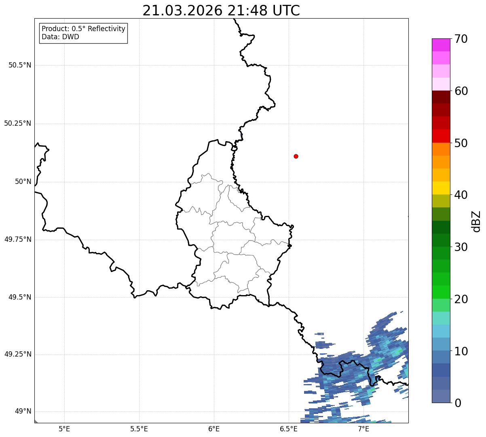This screenshot has height=437, width=486.
Task: Click the dark maroon colorbar segment below 60
Action: [441, 97]
